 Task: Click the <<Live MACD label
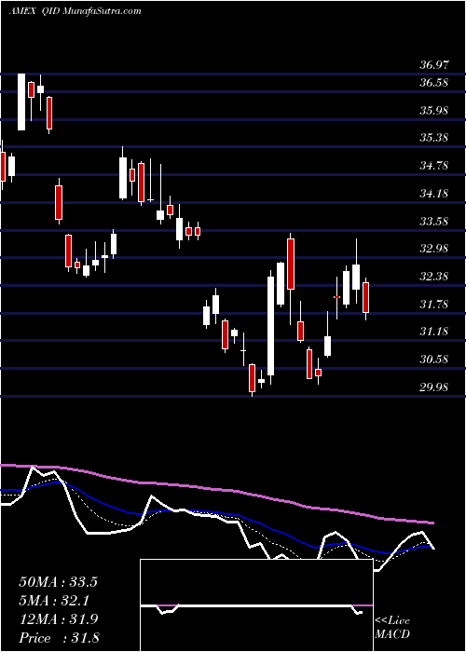tap(392, 628)
